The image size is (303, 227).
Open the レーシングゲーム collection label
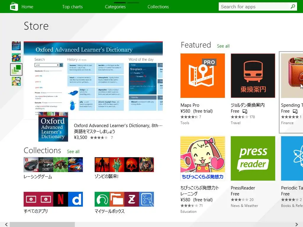point(38,177)
